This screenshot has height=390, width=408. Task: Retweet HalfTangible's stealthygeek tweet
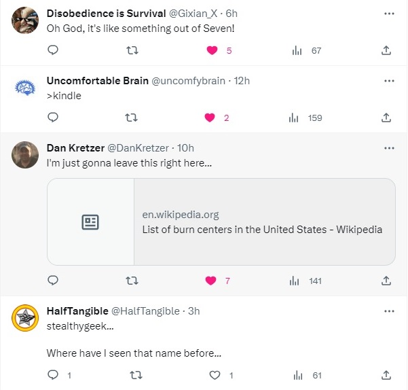135,375
